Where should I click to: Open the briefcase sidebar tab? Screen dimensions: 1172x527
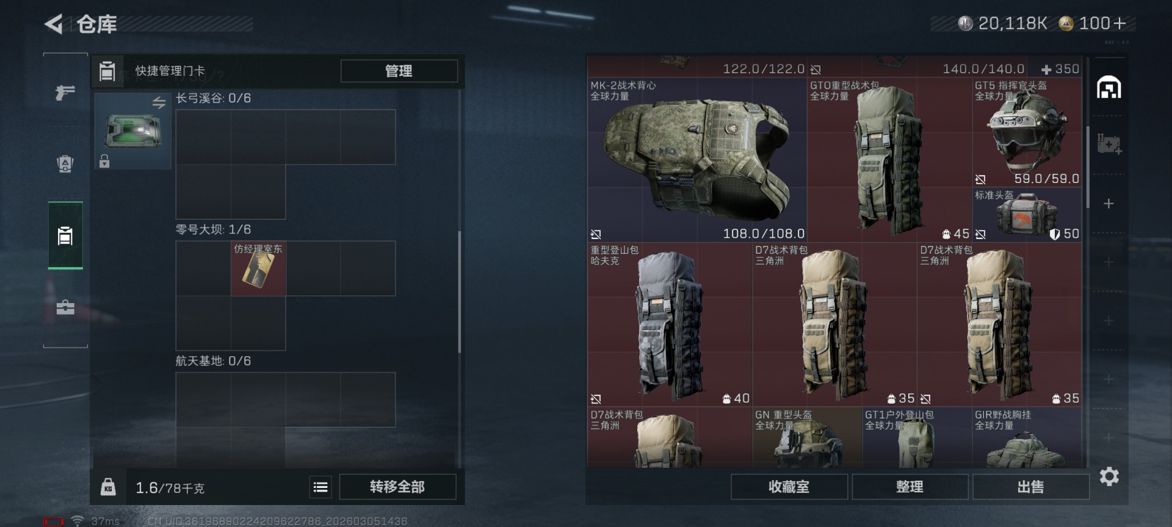click(65, 307)
